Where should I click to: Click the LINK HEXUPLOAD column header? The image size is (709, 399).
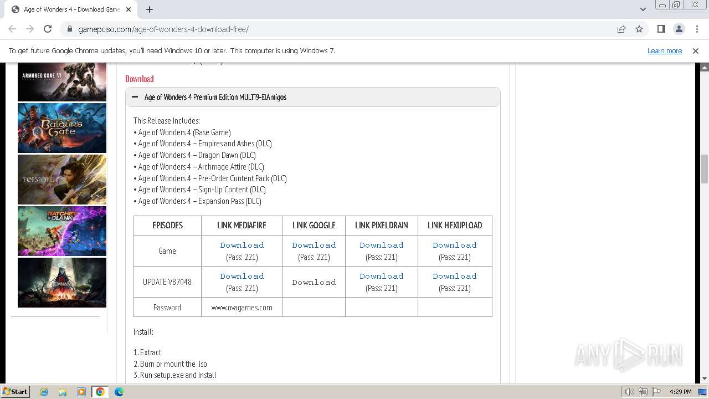click(455, 226)
